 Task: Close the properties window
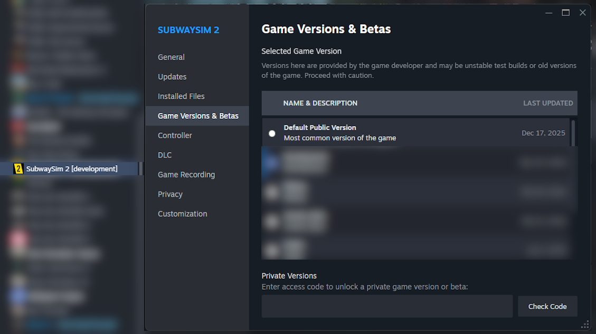[x=582, y=13]
